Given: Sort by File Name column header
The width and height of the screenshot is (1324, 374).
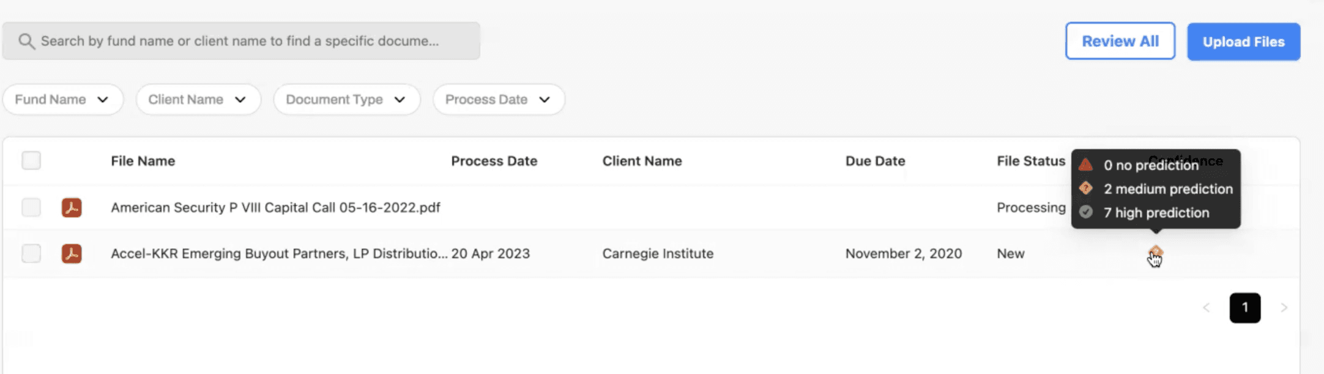Looking at the screenshot, I should coord(143,161).
